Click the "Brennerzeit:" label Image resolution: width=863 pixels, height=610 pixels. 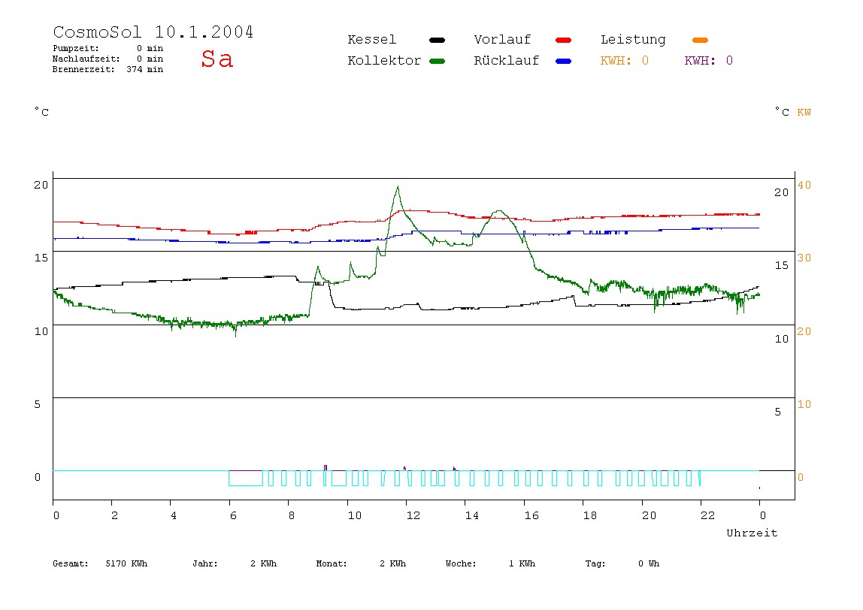coord(83,69)
